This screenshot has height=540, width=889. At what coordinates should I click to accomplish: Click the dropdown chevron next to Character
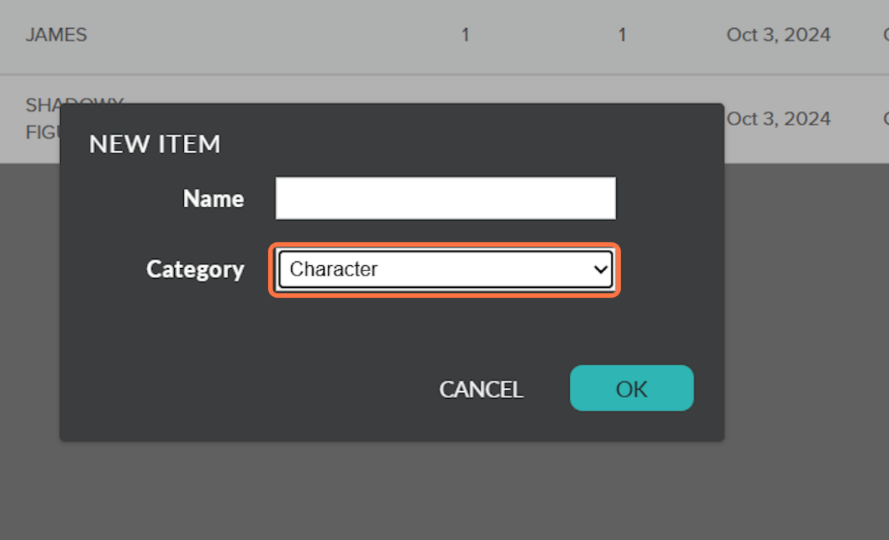coord(600,269)
